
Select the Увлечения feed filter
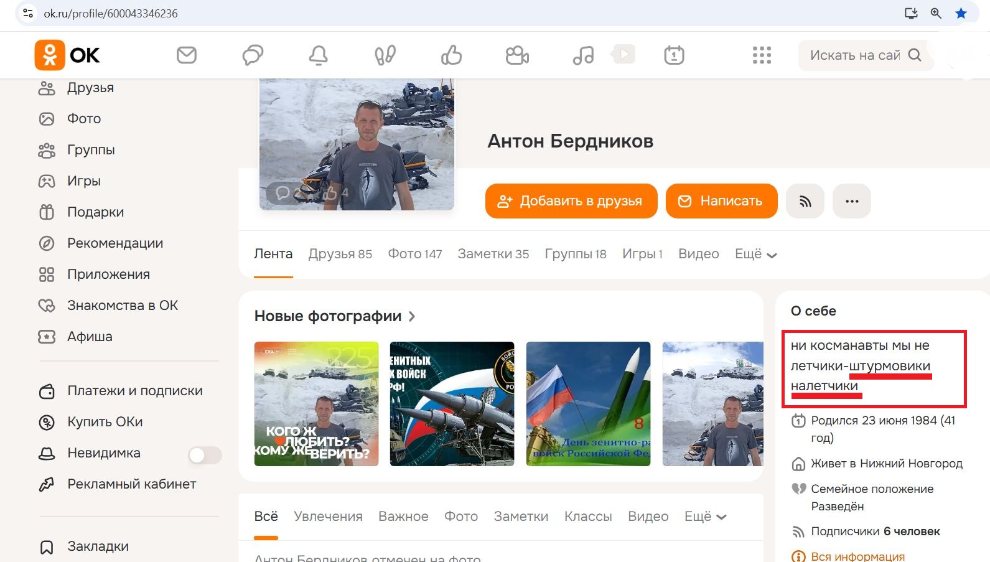click(328, 517)
